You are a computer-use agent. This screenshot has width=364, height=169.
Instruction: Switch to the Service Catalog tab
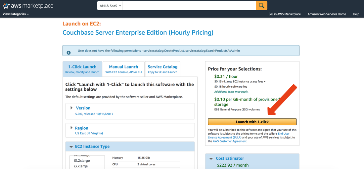(x=162, y=69)
